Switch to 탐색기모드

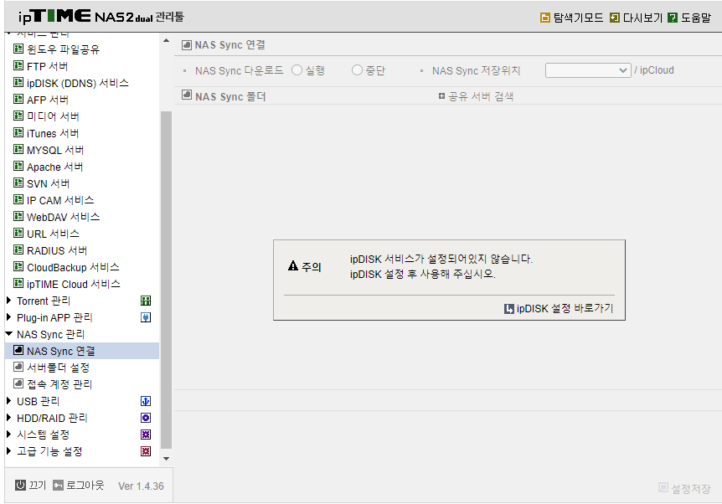[571, 18]
